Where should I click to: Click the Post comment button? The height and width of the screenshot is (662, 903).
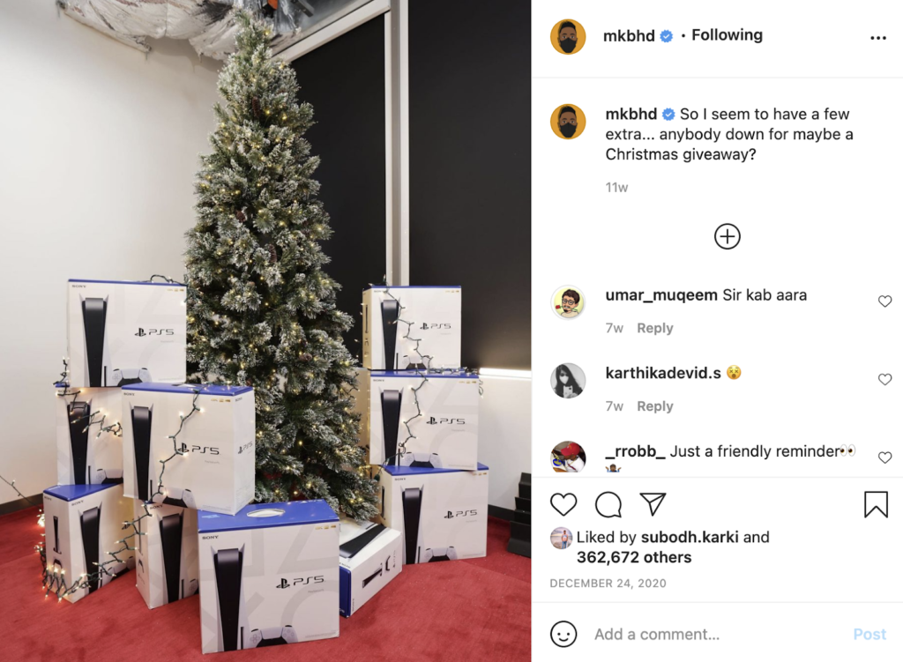[869, 634]
